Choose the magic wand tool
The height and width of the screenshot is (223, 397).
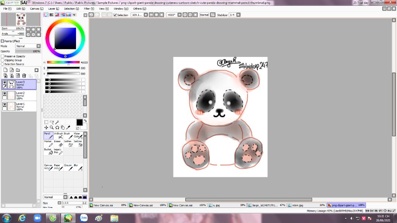coord(57,122)
